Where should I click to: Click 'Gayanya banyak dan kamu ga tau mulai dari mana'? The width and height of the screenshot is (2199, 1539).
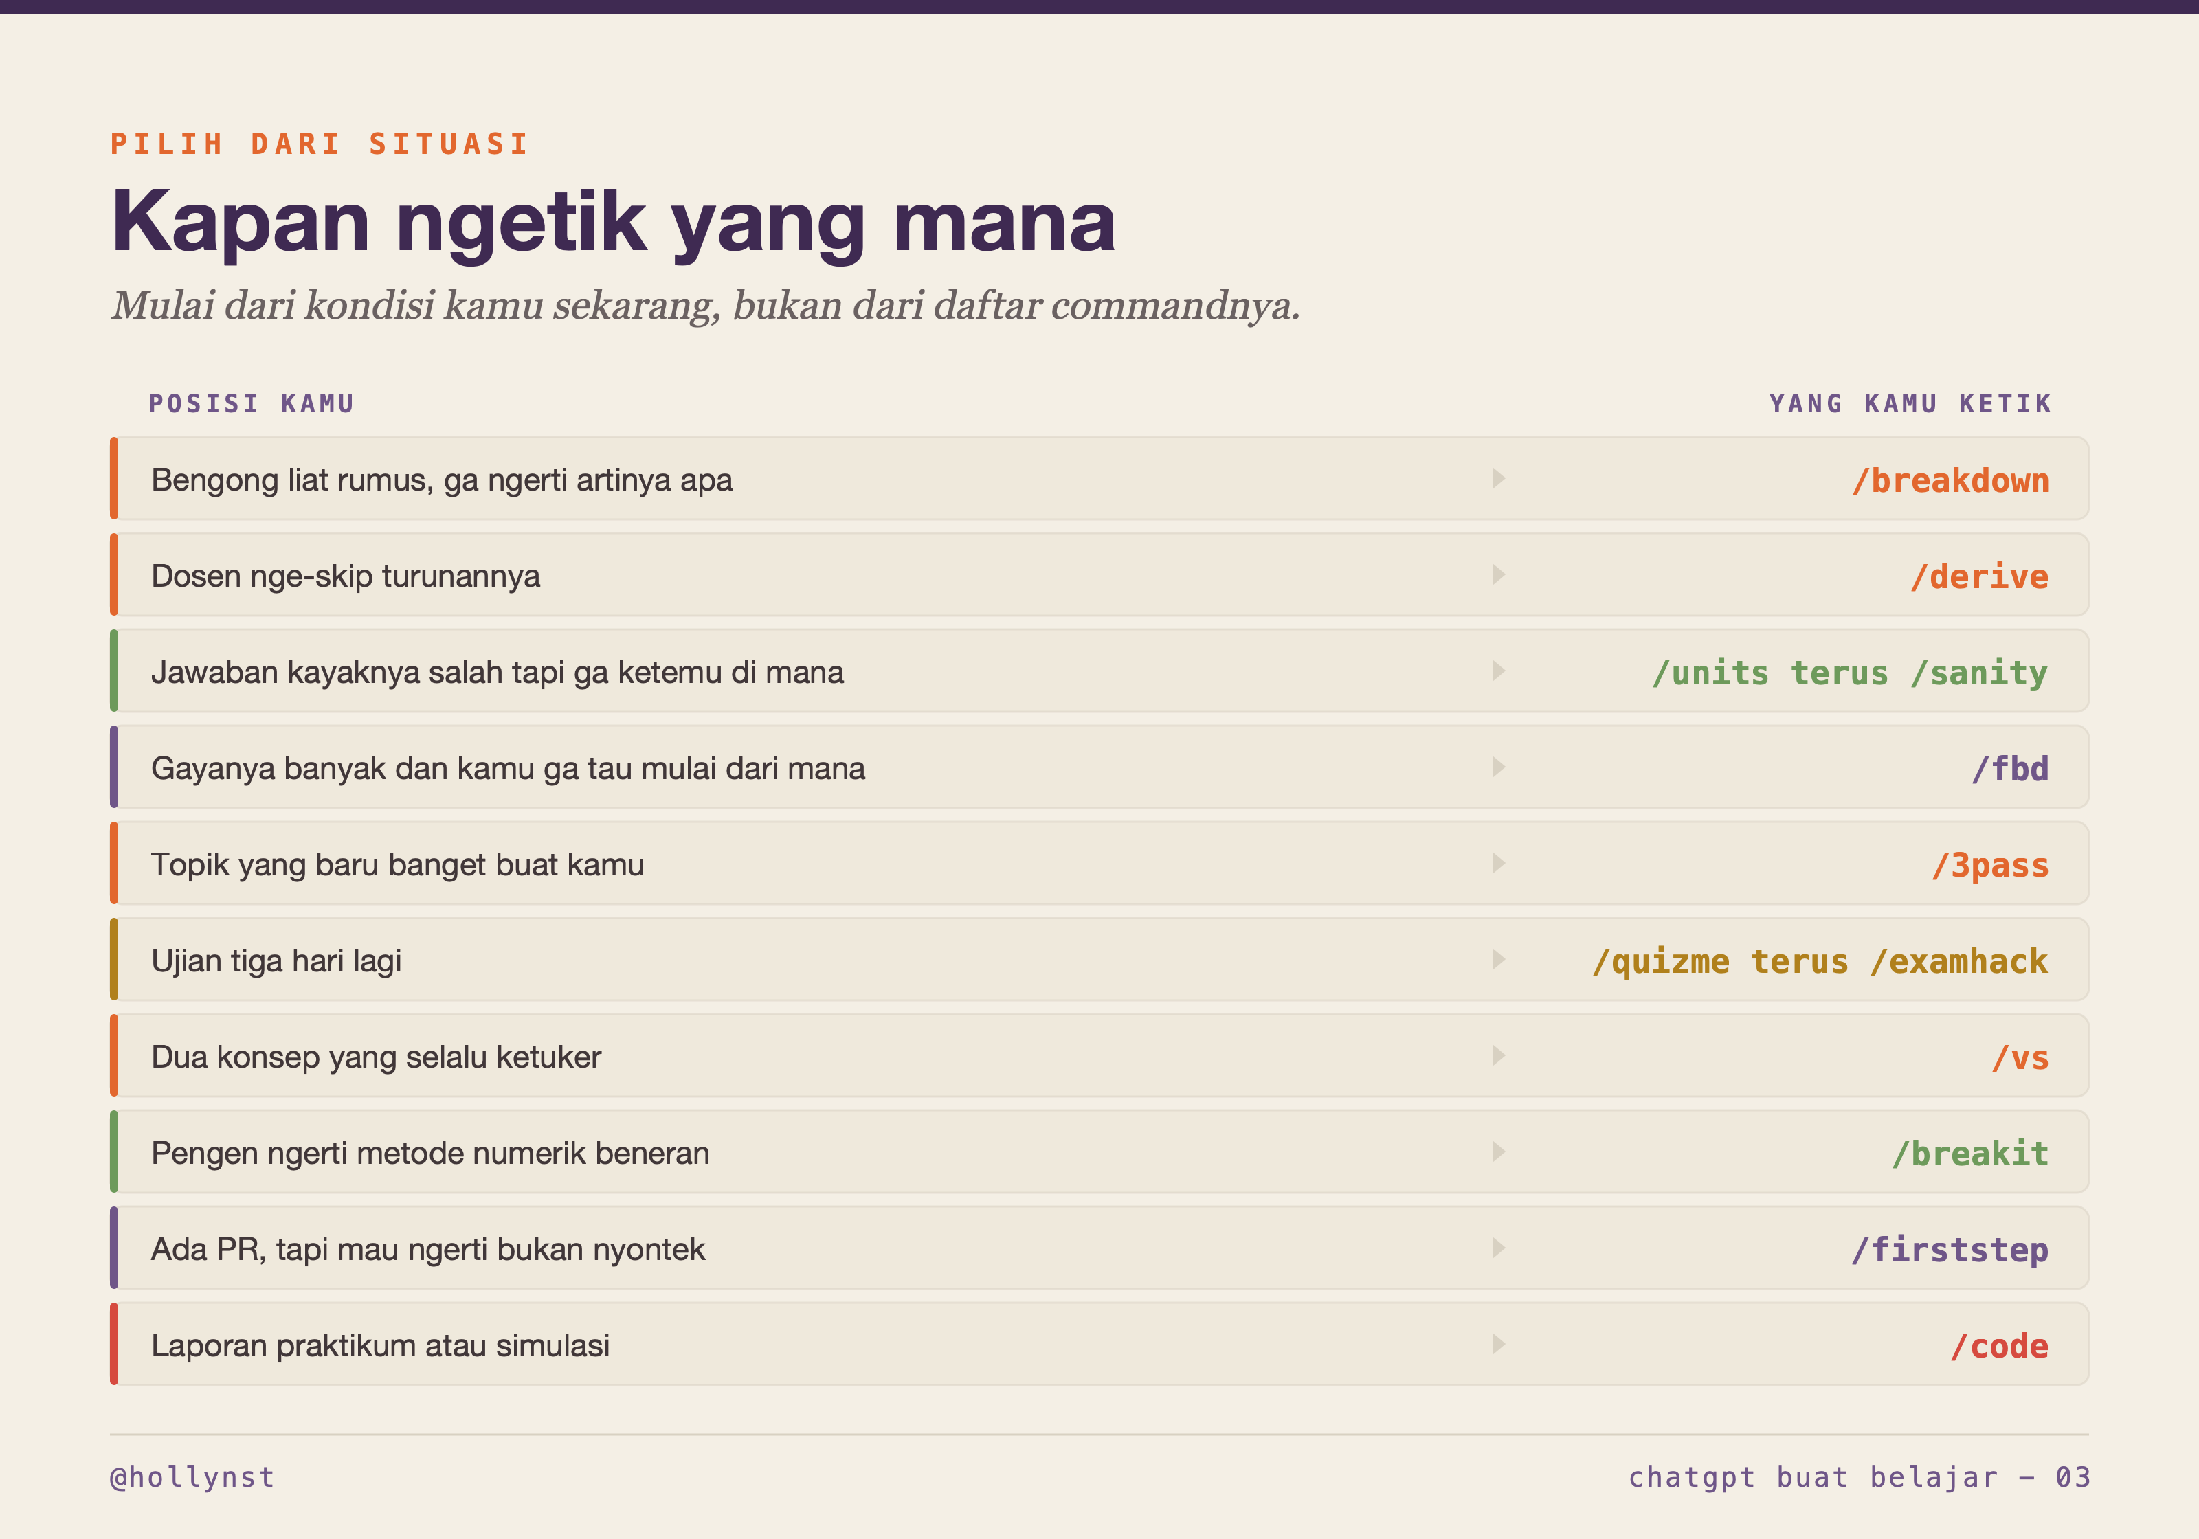point(508,768)
